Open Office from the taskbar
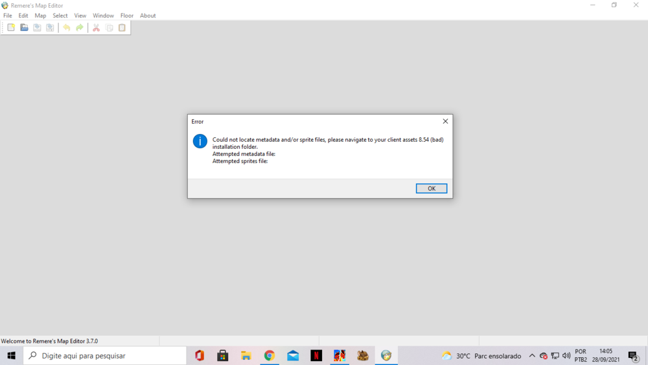 tap(200, 355)
